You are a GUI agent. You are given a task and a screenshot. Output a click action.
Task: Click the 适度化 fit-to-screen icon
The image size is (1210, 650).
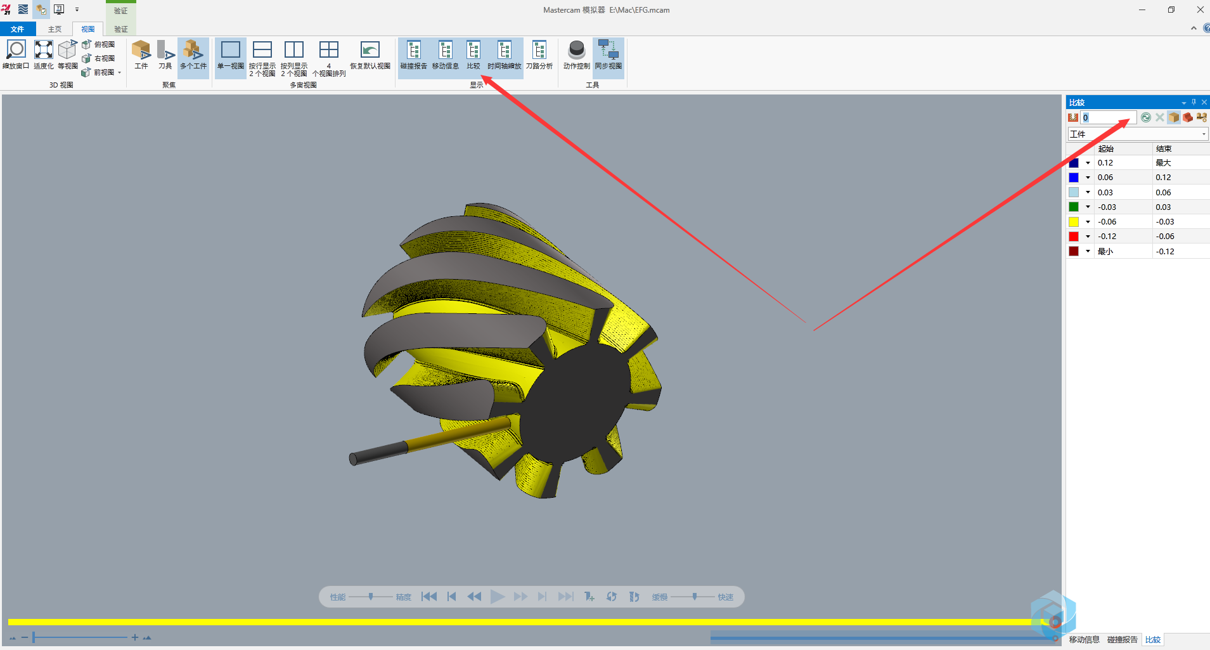(44, 55)
